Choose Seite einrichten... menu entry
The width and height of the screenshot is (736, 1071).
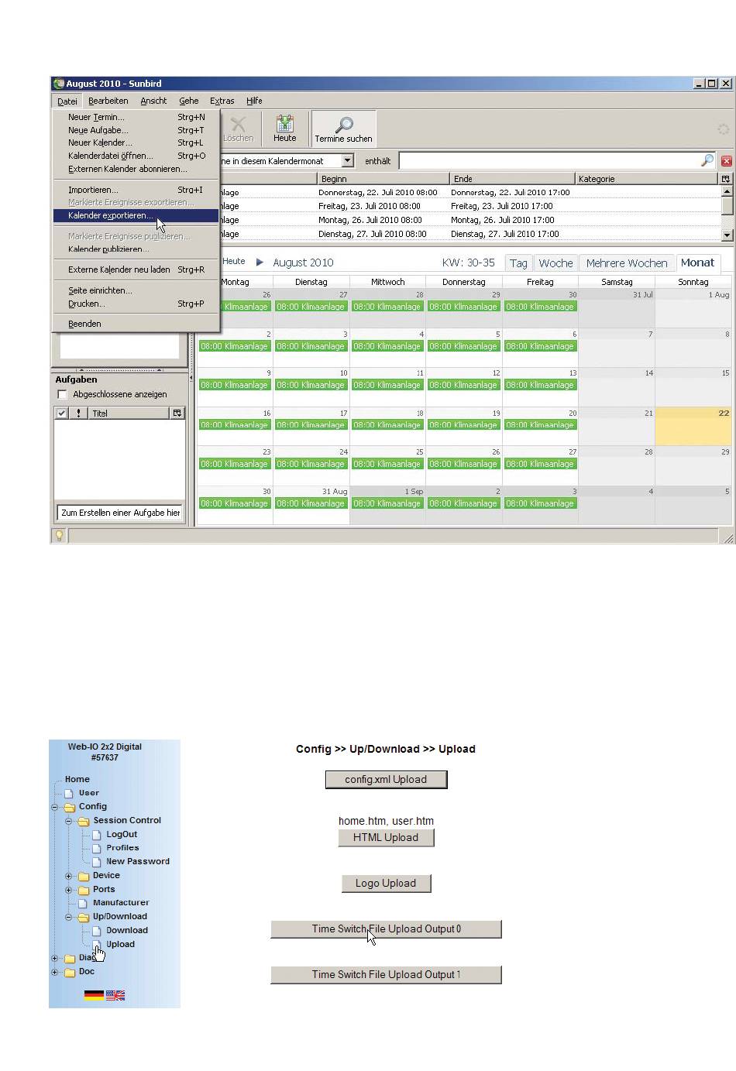pyautogui.click(x=136, y=290)
